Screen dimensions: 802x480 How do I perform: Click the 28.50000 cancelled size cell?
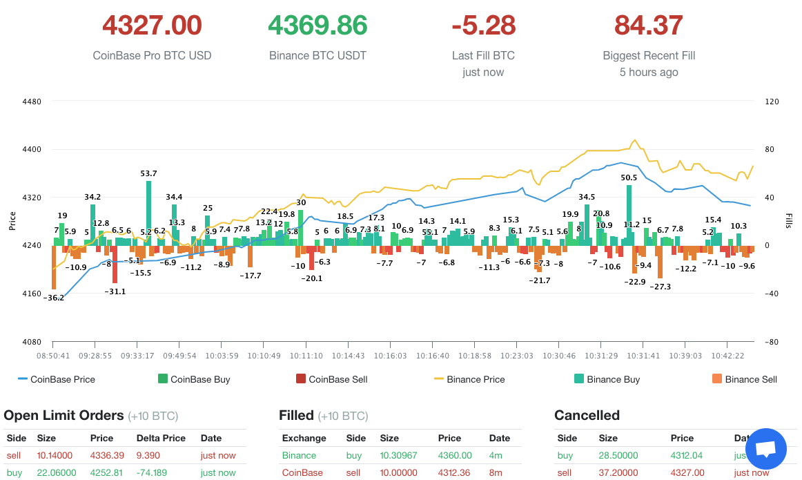(x=618, y=455)
